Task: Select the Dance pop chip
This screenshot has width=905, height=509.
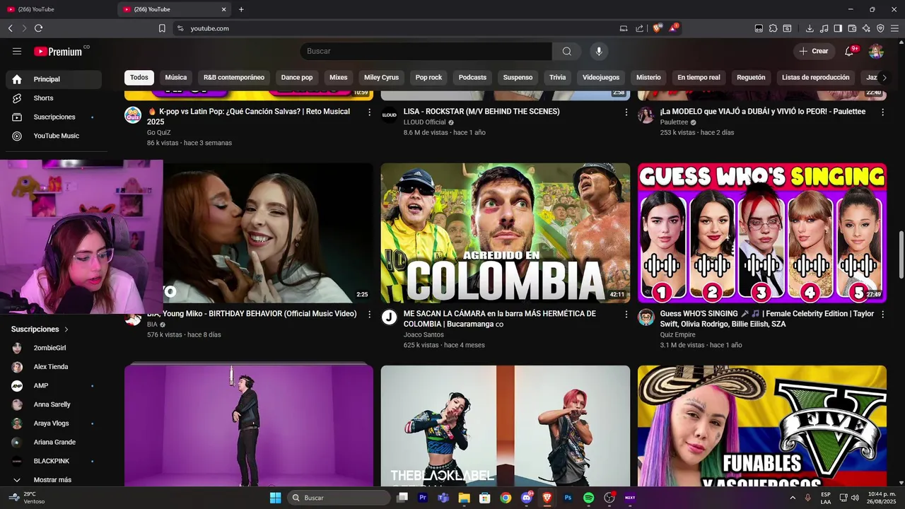Action: coord(297,78)
